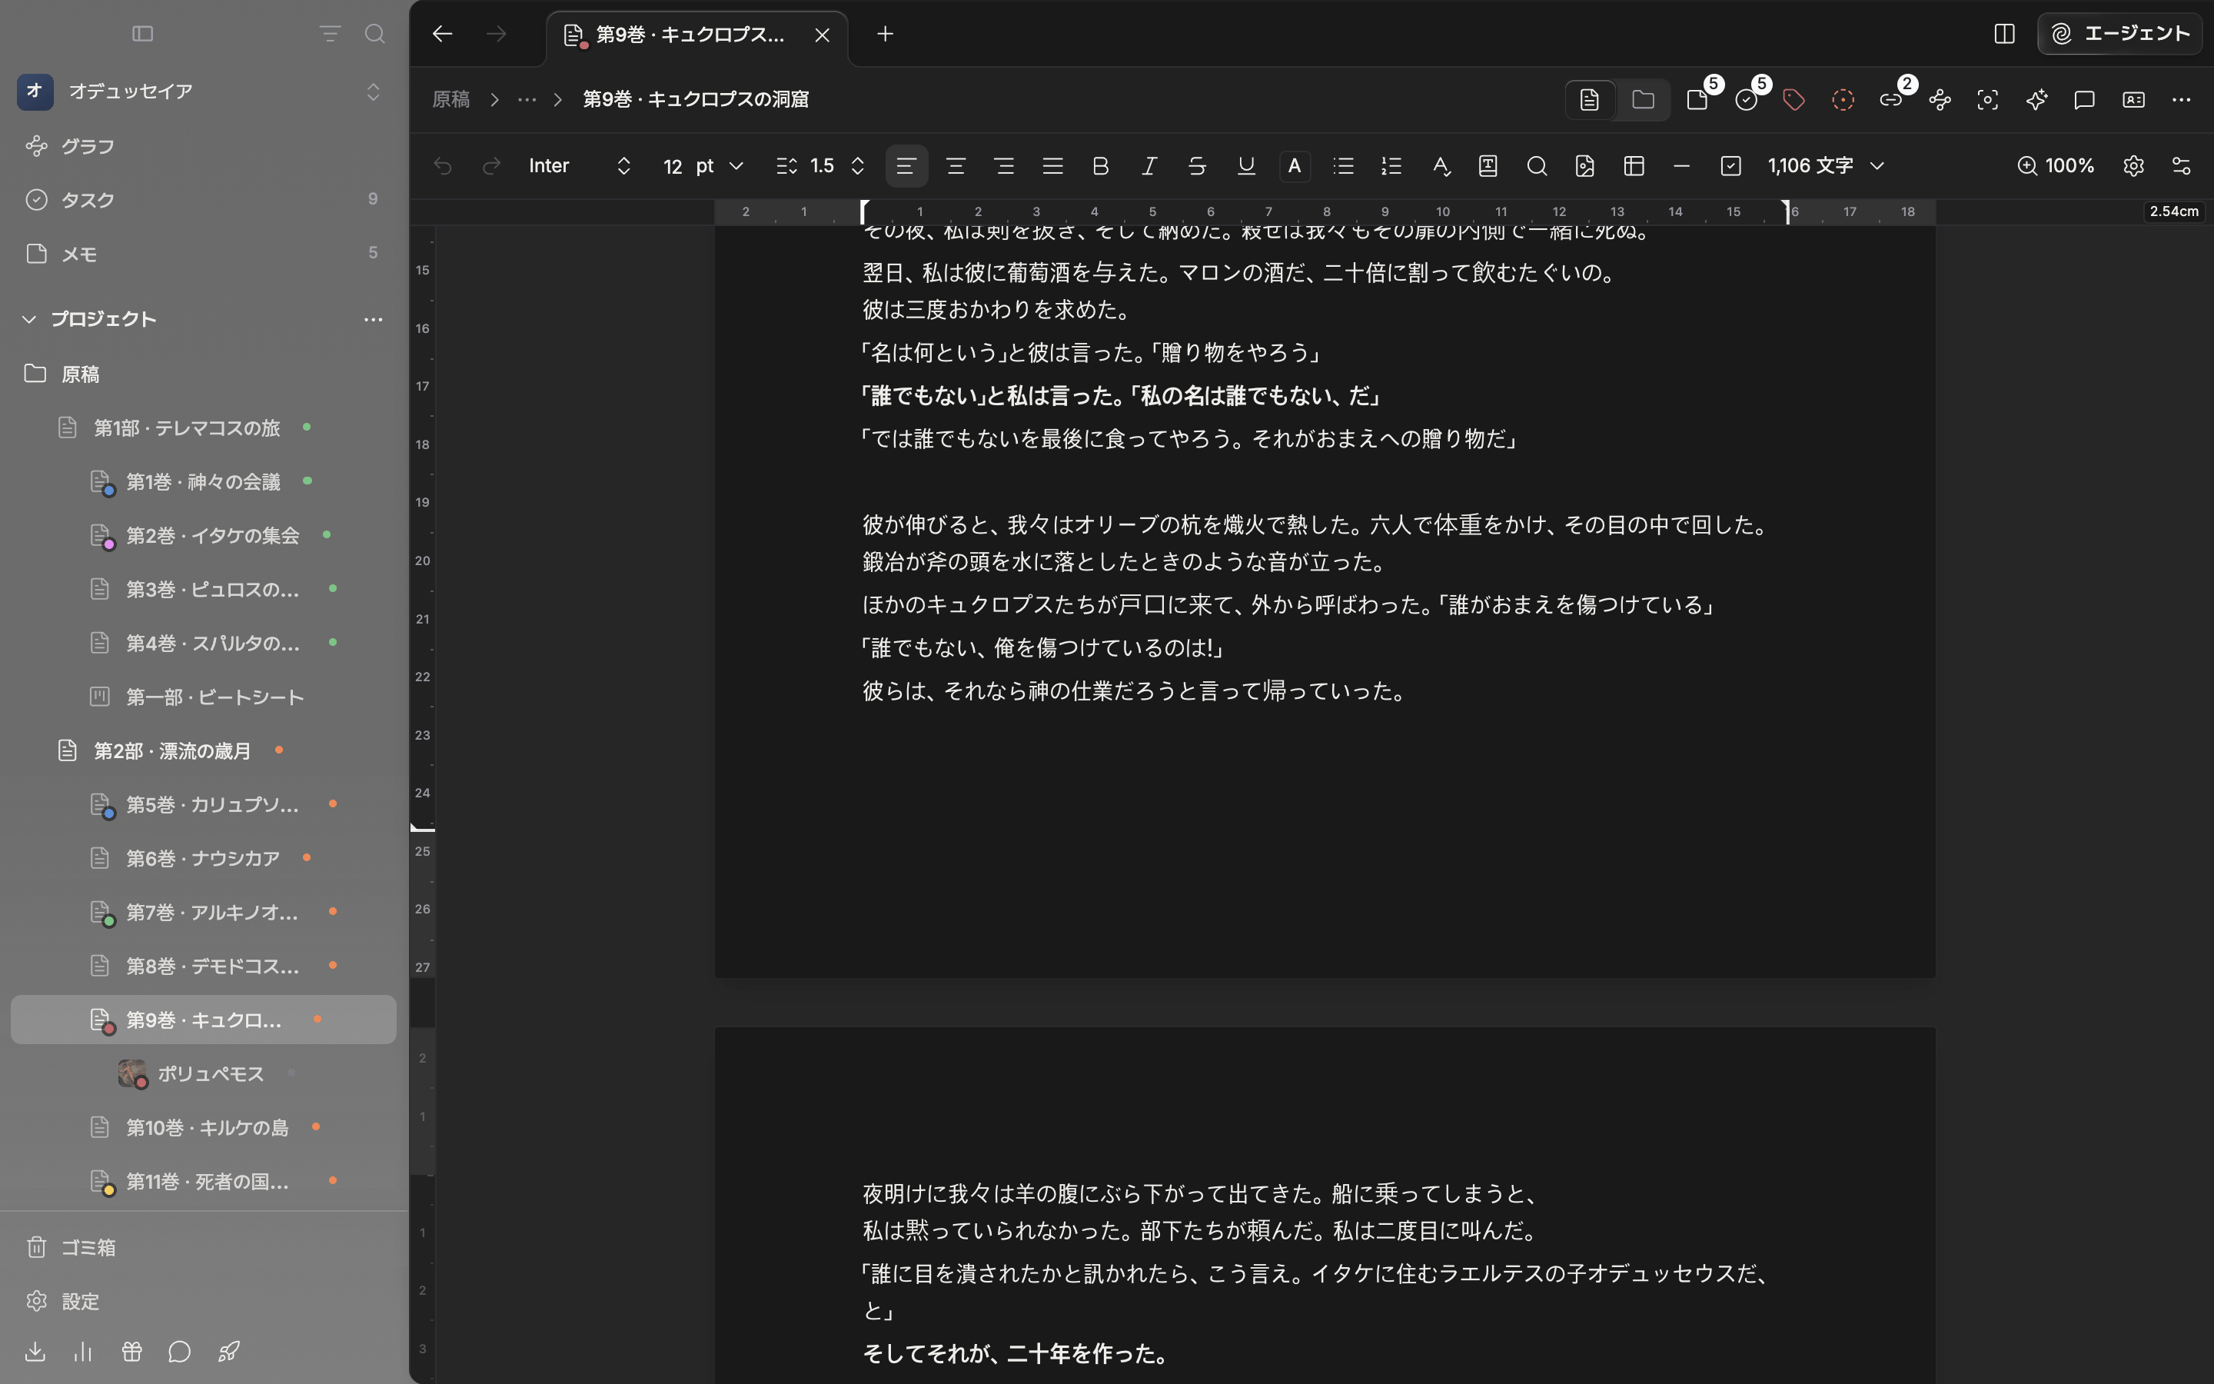Insert numbered list
This screenshot has width=2214, height=1384.
1391,165
